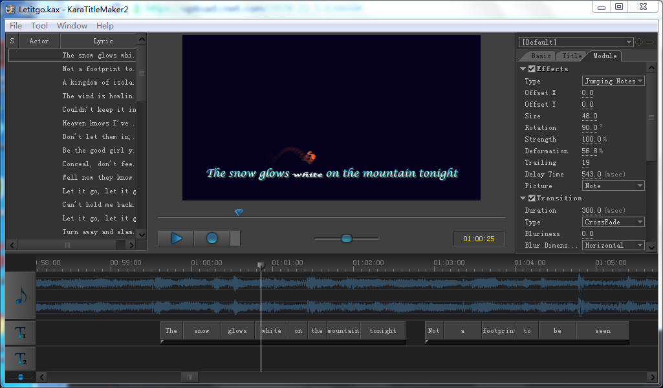663x388 pixels.
Task: Click the narrow button beside Record
Action: tap(235, 239)
